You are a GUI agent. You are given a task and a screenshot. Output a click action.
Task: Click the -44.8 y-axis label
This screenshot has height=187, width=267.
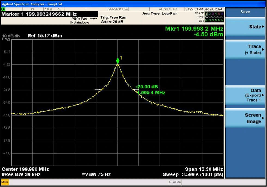tap(7, 115)
